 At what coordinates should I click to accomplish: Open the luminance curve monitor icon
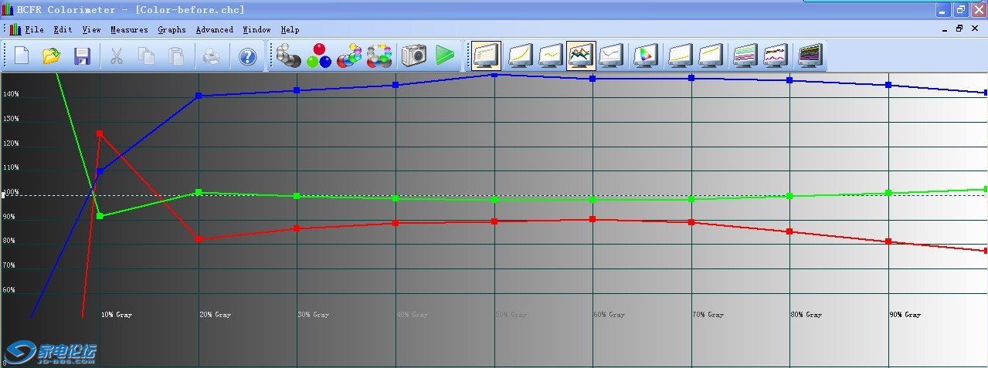coord(519,56)
